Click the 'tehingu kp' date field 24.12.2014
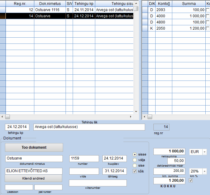This screenshot has width=210, height=195. pyautogui.click(x=17, y=127)
